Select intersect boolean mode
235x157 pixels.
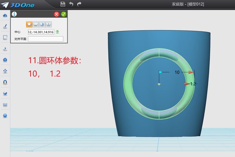tap(48, 24)
